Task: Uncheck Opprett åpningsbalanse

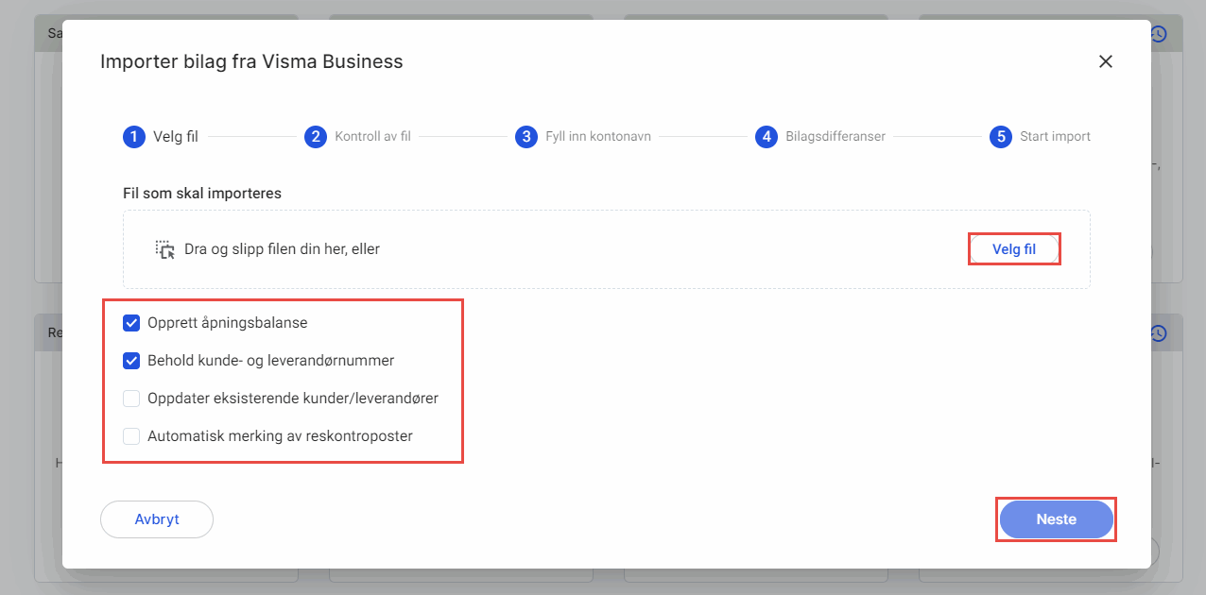Action: point(130,322)
